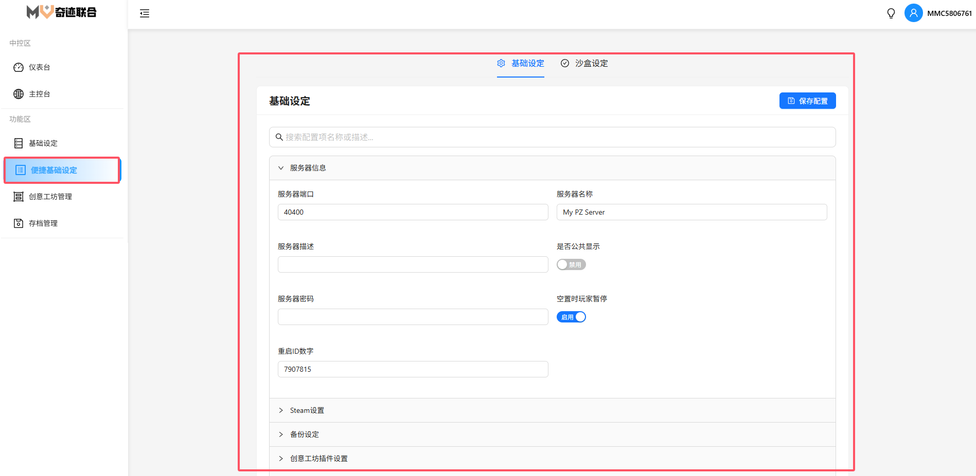
Task: Enable the 是否公共显示 switch
Action: (571, 265)
